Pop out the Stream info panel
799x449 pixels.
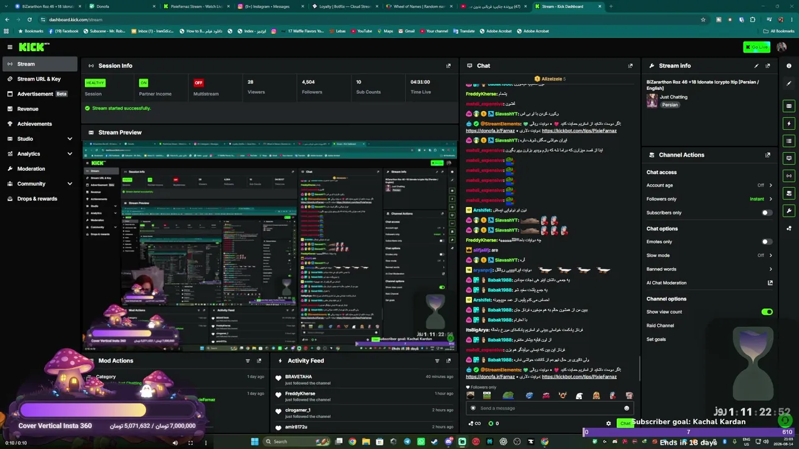click(768, 65)
